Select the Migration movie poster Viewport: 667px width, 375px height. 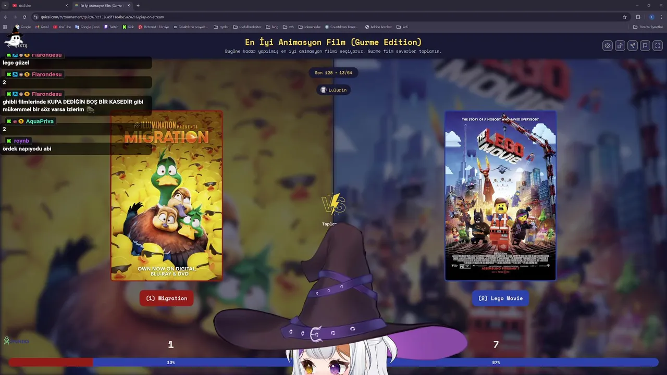(x=167, y=196)
